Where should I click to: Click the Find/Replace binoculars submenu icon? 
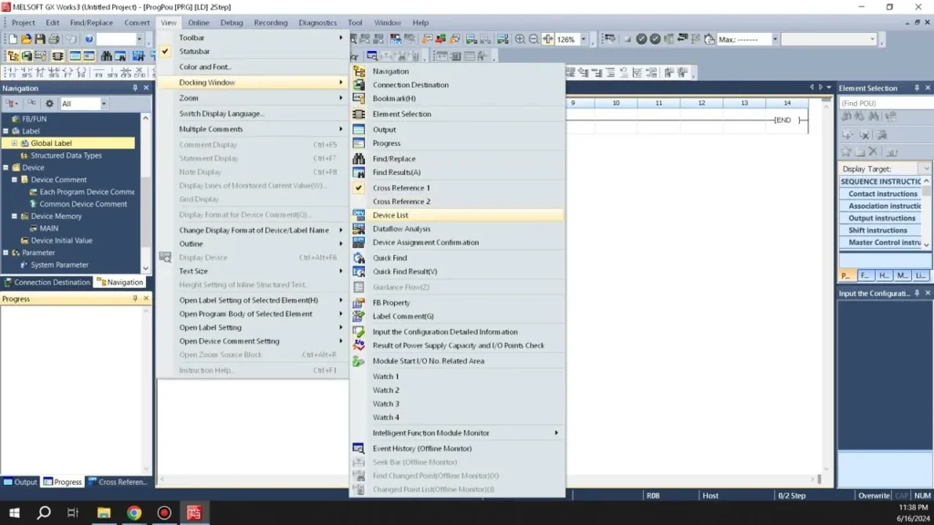tap(358, 159)
